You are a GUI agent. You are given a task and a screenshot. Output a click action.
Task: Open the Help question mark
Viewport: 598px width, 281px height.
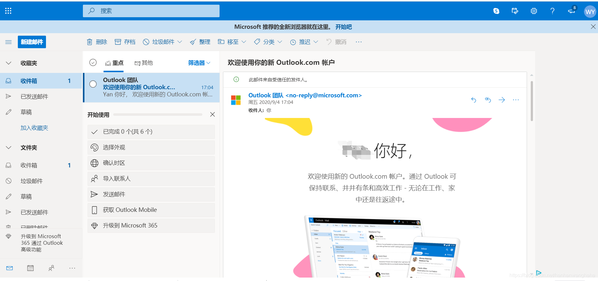[x=553, y=11]
